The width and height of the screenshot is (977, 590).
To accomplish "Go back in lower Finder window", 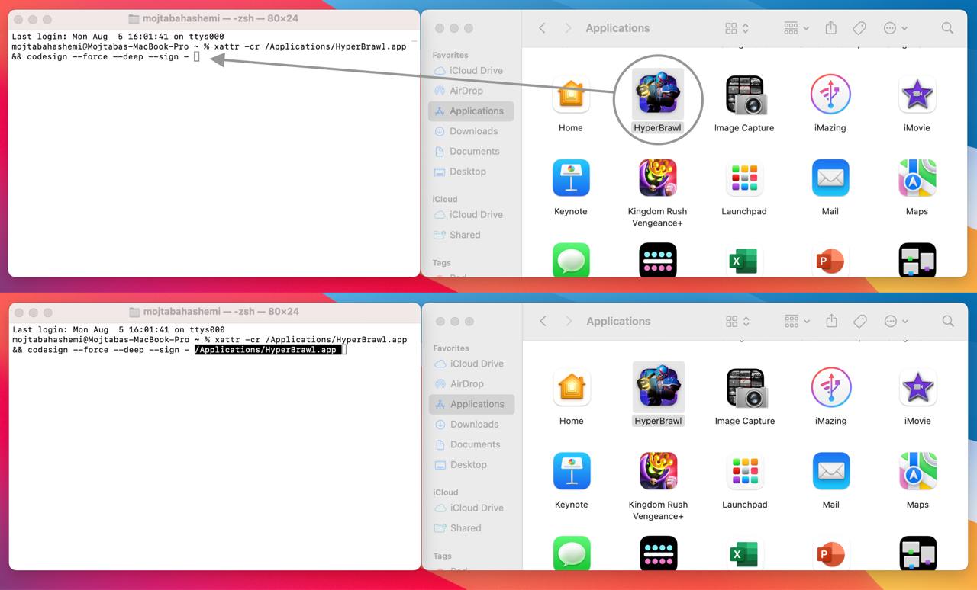I will click(x=543, y=321).
